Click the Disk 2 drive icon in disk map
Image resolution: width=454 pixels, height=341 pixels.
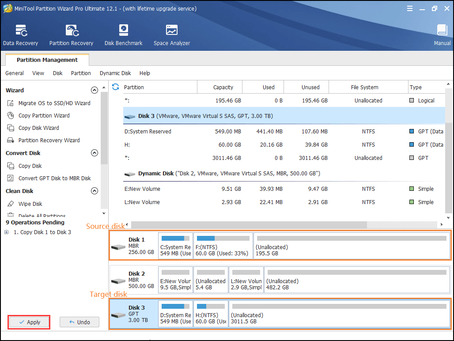pos(118,281)
